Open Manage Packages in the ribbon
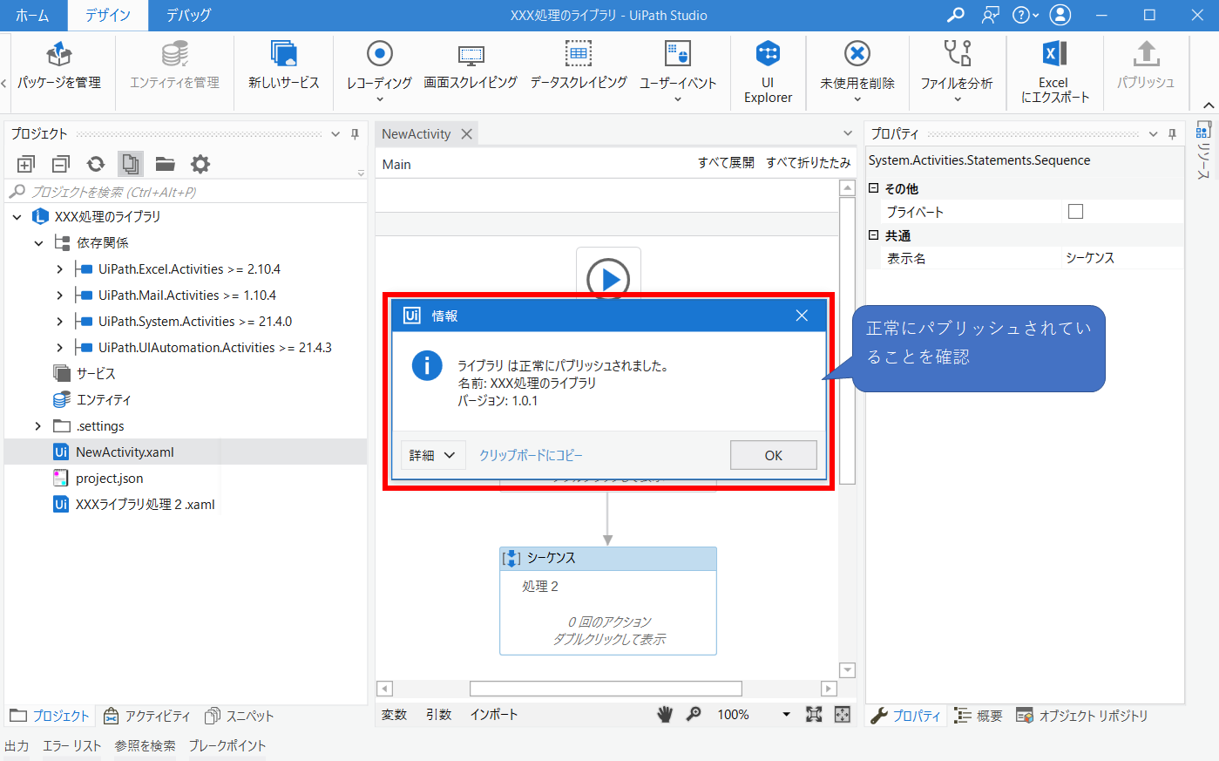Viewport: 1219px width, 761px height. tap(59, 66)
